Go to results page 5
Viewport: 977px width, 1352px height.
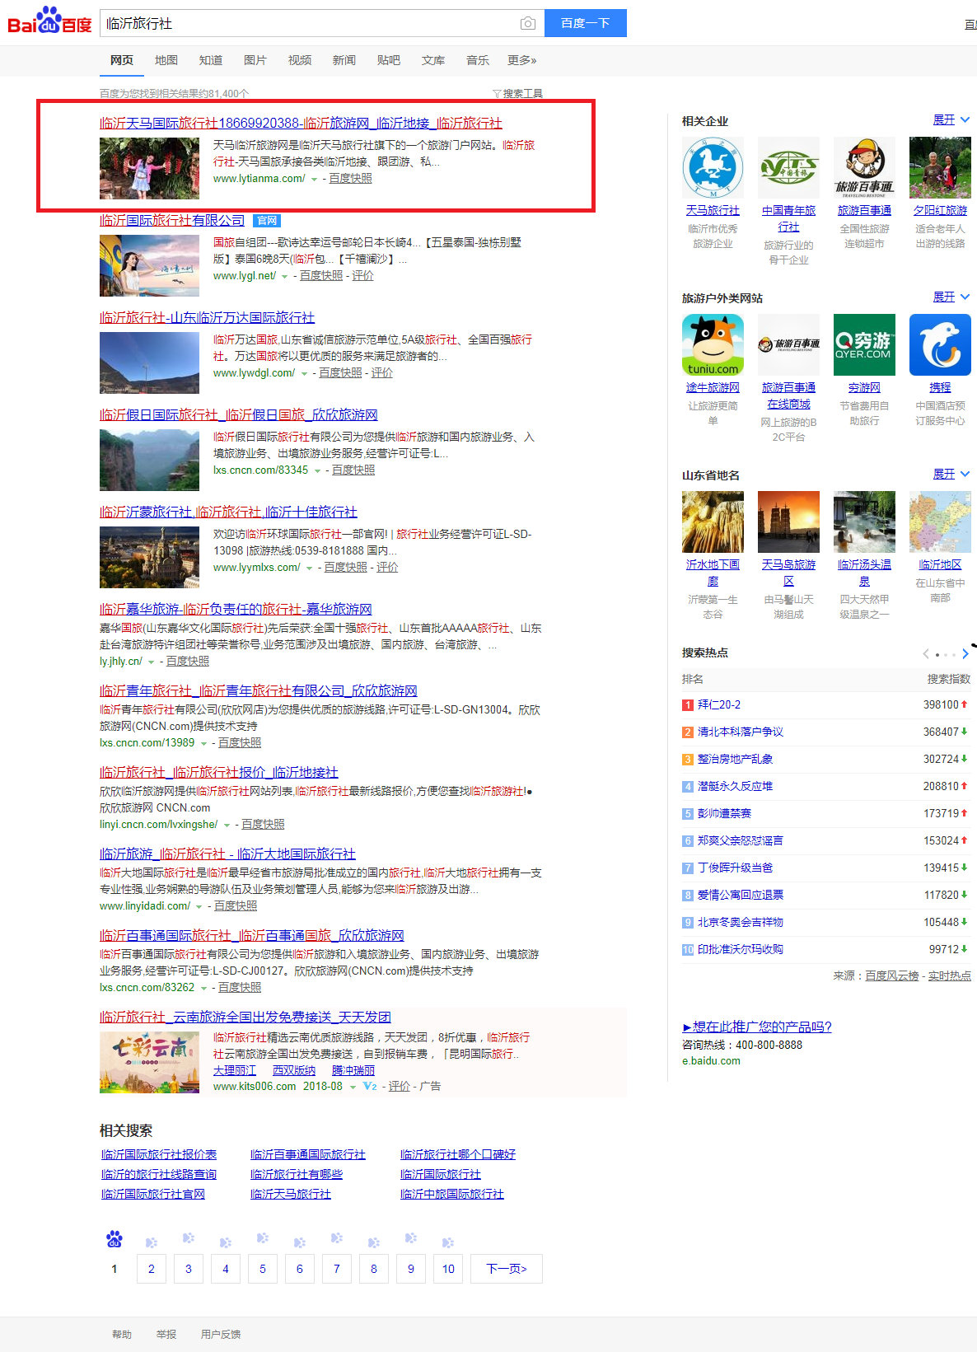pos(263,1269)
